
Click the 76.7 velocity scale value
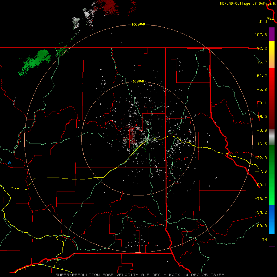262,62
